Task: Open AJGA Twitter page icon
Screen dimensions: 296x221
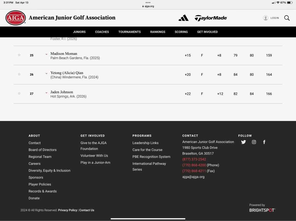Action: tap(243, 142)
